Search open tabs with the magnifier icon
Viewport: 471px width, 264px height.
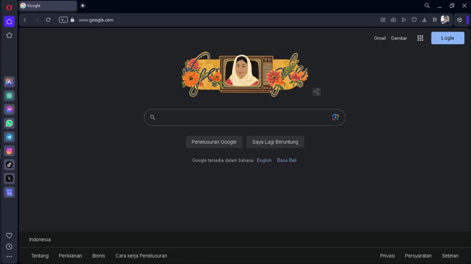point(427,6)
